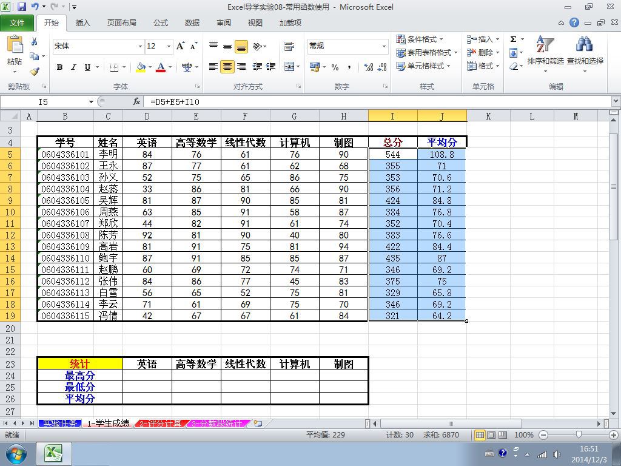
Task: Click the 删除 cells button
Action: 483,53
